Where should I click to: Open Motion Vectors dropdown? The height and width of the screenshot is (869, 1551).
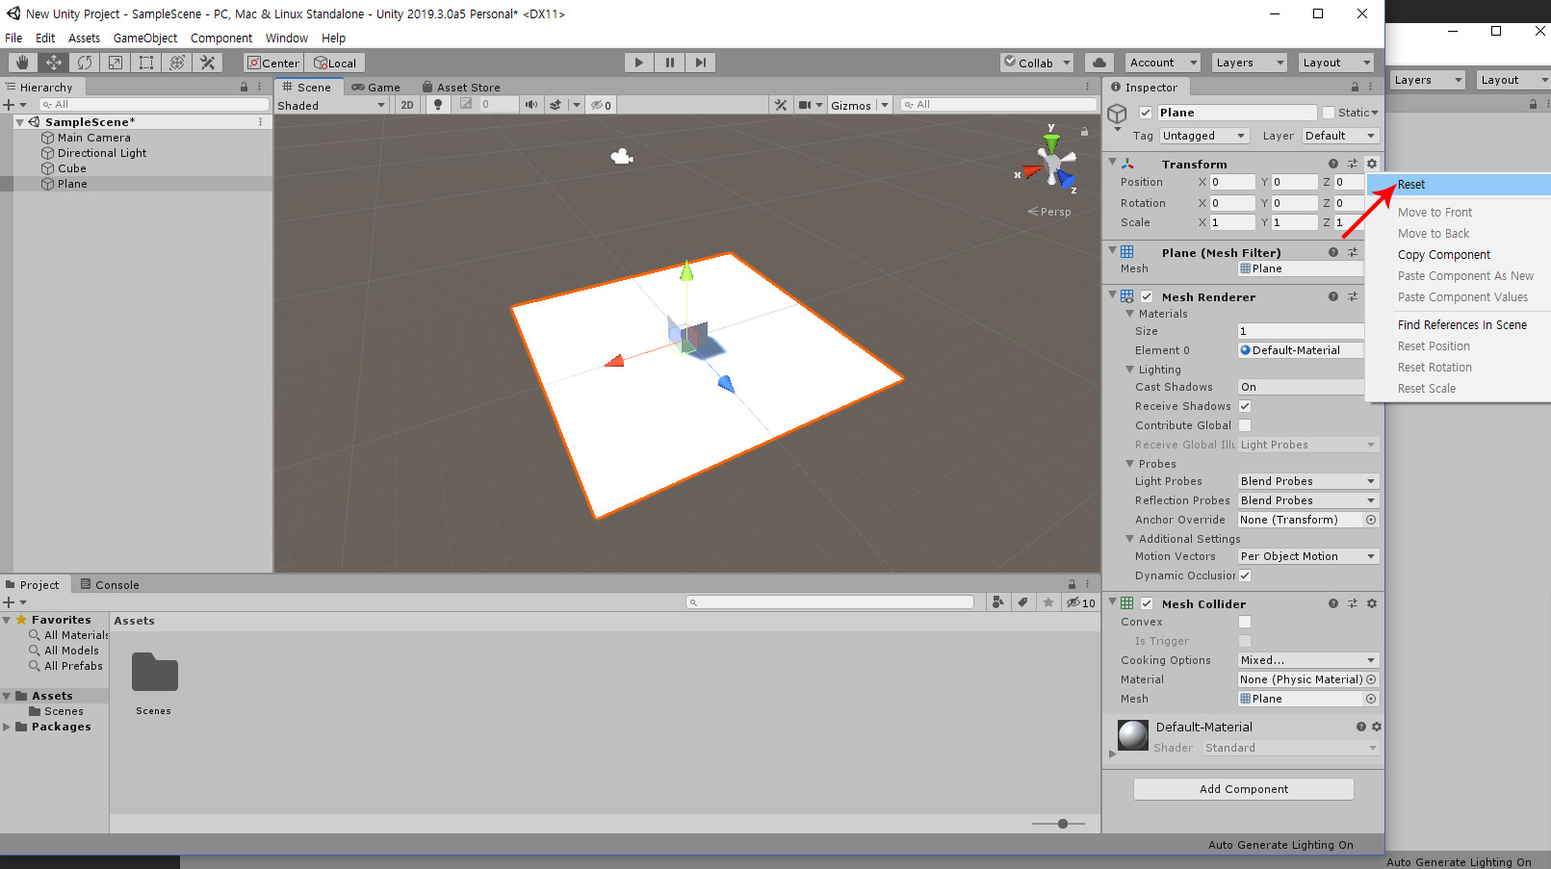click(1307, 556)
